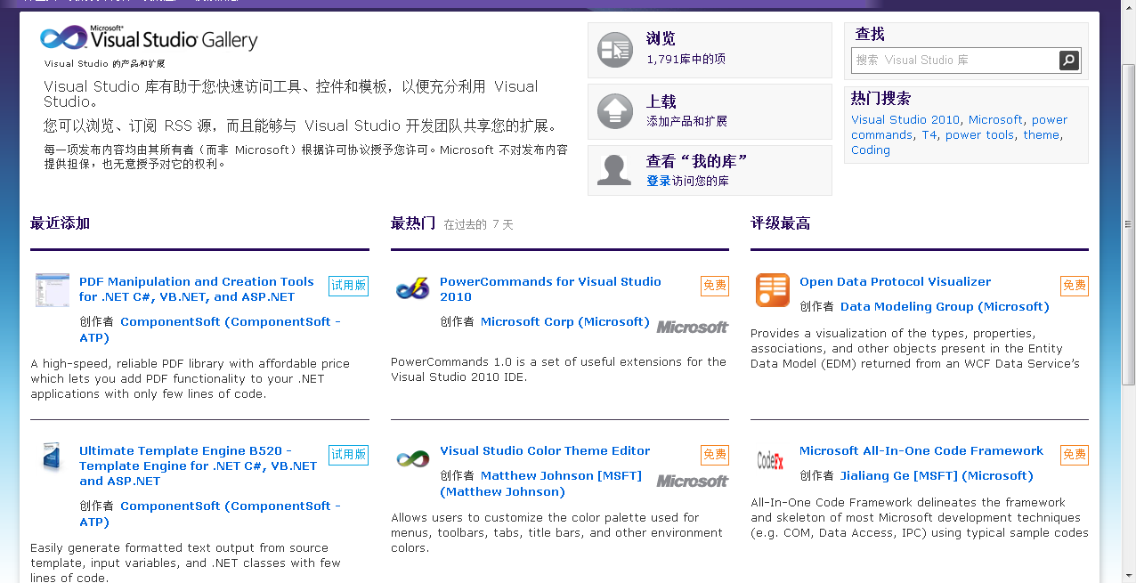Open the 浏览 browse heading link
The image size is (1136, 583).
pyautogui.click(x=661, y=38)
